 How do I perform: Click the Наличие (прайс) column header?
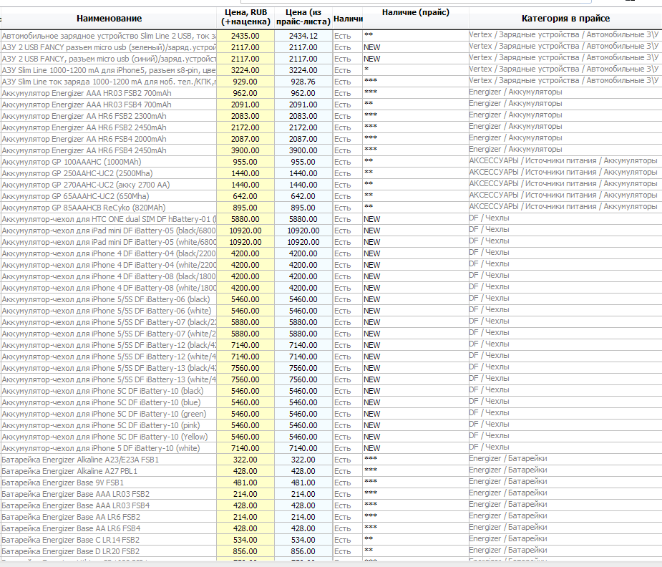click(415, 18)
